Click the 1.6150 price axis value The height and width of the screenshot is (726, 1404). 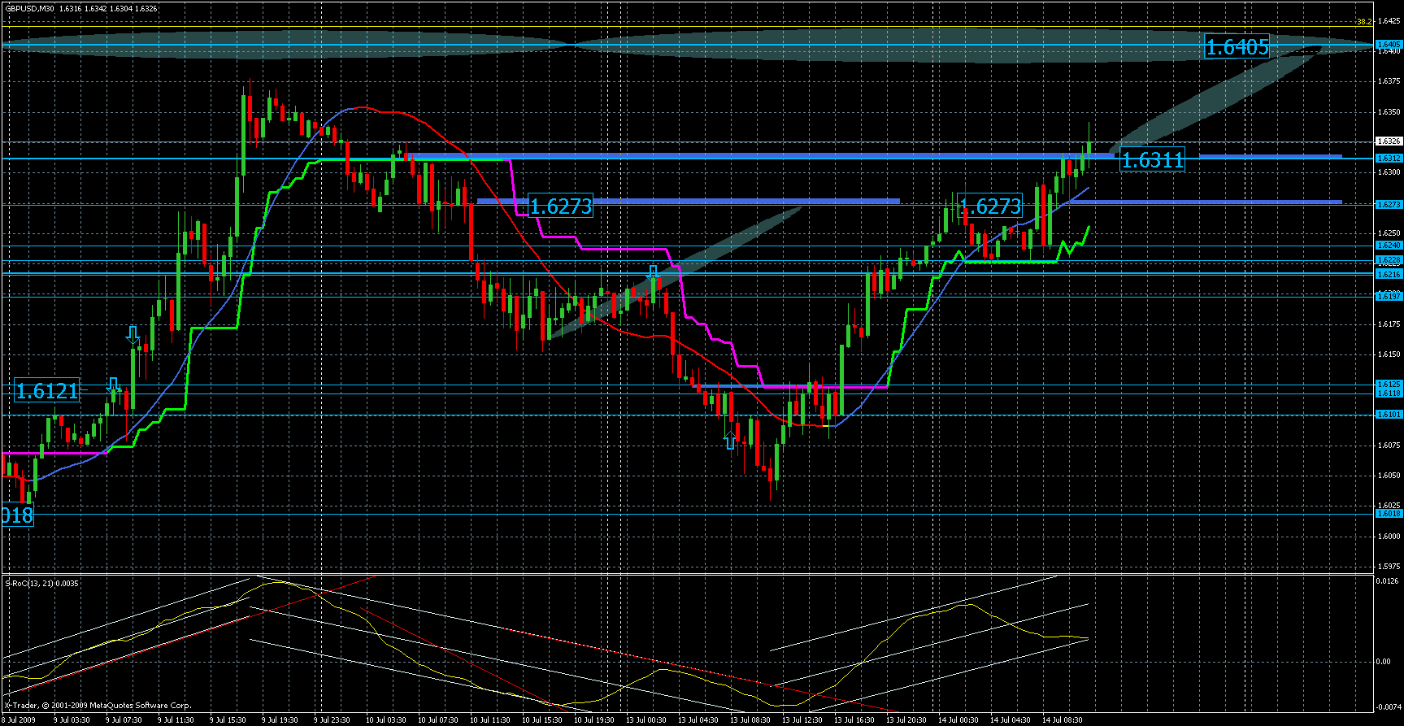pos(1387,354)
